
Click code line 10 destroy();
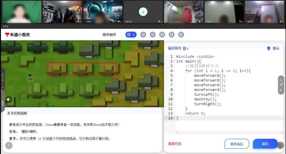205,99
